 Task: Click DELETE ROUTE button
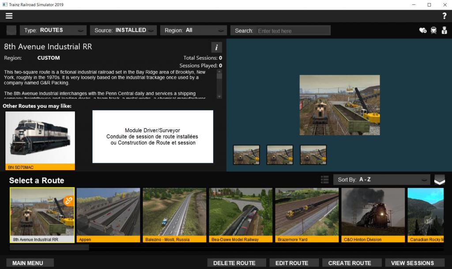pyautogui.click(x=237, y=263)
